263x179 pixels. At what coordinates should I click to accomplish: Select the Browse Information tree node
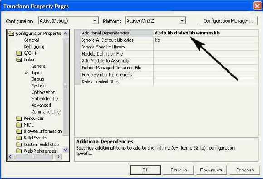(x=43, y=132)
